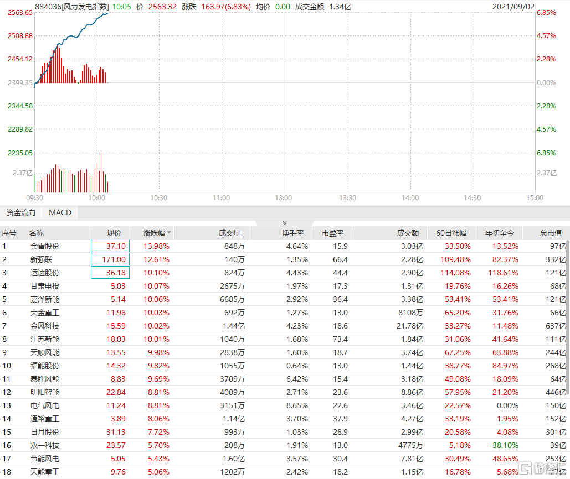Select stock row 江苏新能
This screenshot has height=479, width=570.
pyautogui.click(x=283, y=339)
